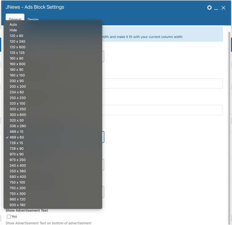Viewport: 232px width, 225px height.
Task: Switch to the General tab
Action: (x=15, y=17)
